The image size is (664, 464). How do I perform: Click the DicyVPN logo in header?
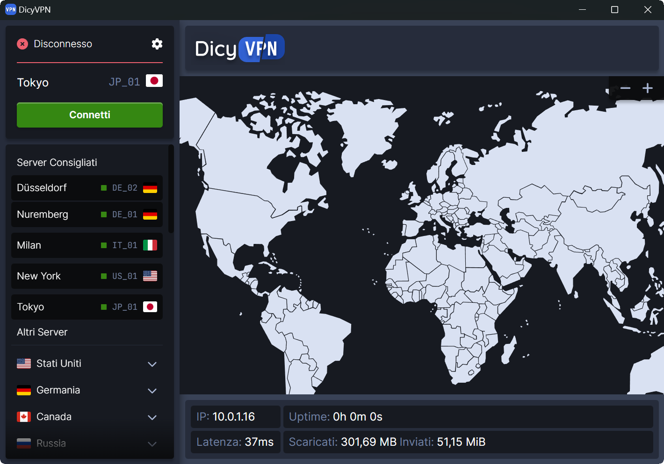pyautogui.click(x=239, y=48)
